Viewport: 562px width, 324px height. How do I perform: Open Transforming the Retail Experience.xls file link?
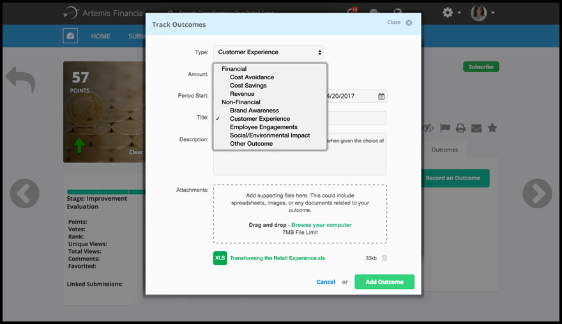(x=277, y=258)
